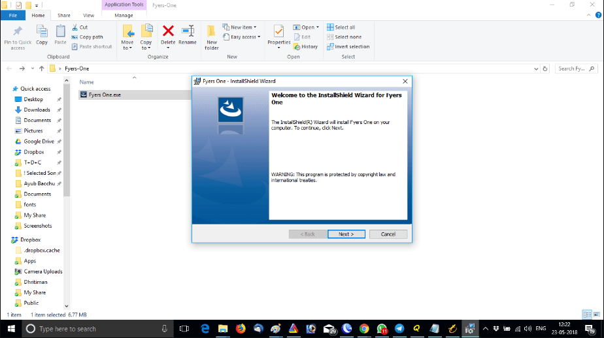
Task: Open Desktop in navigation pane
Action: point(33,99)
